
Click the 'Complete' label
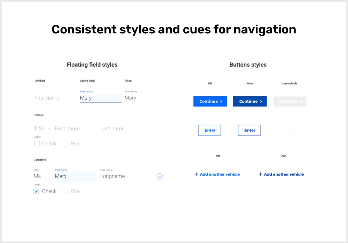40,160
